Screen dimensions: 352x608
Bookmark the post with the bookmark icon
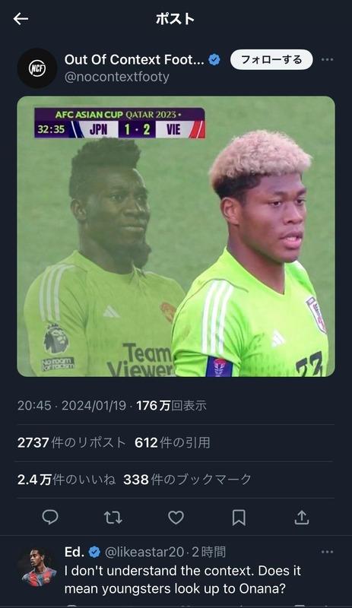click(239, 518)
